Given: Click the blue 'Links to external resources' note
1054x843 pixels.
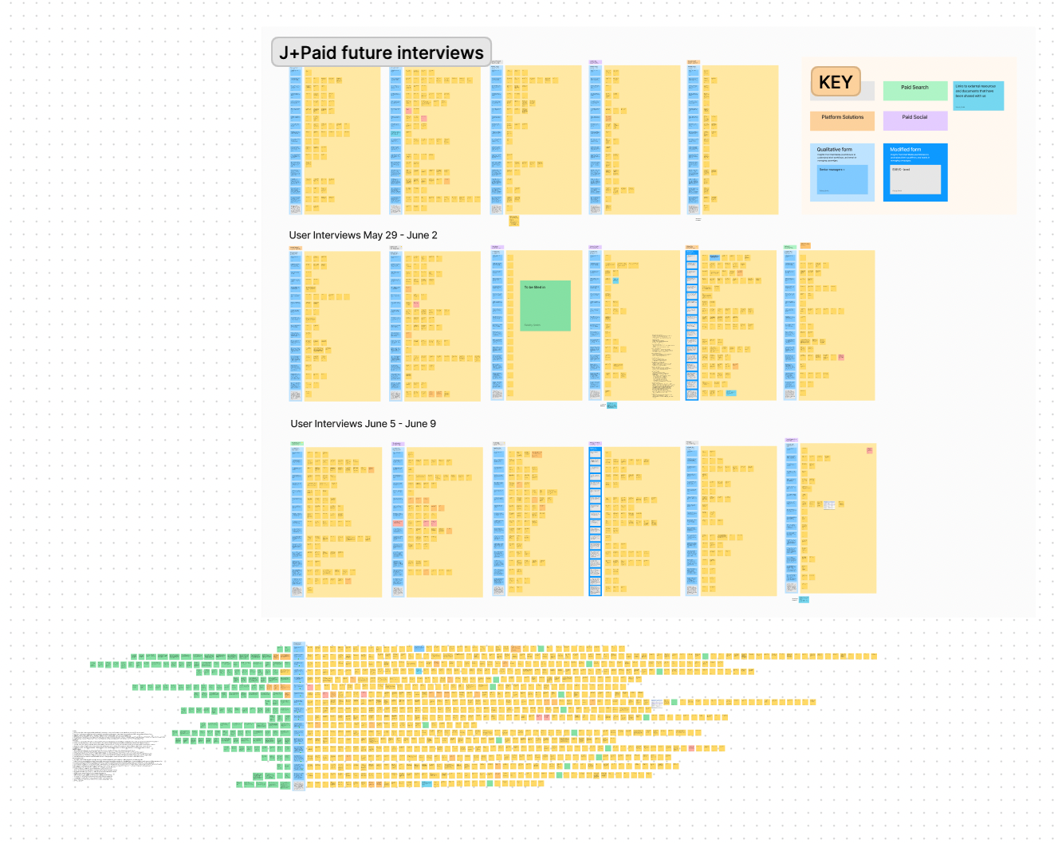Looking at the screenshot, I should pyautogui.click(x=978, y=96).
